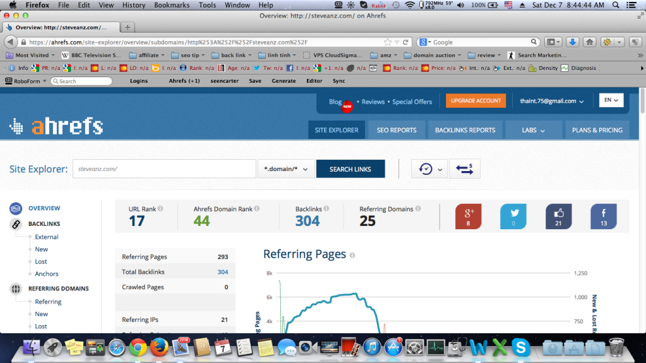Click the Referring sidebar link
The height and width of the screenshot is (363, 646).
(x=48, y=302)
